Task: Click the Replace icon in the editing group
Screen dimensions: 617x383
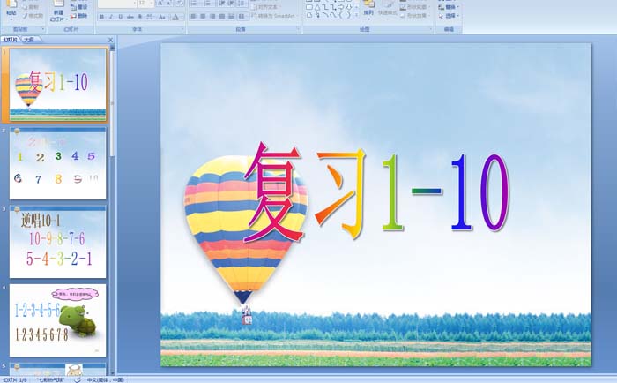Action: (450, 7)
